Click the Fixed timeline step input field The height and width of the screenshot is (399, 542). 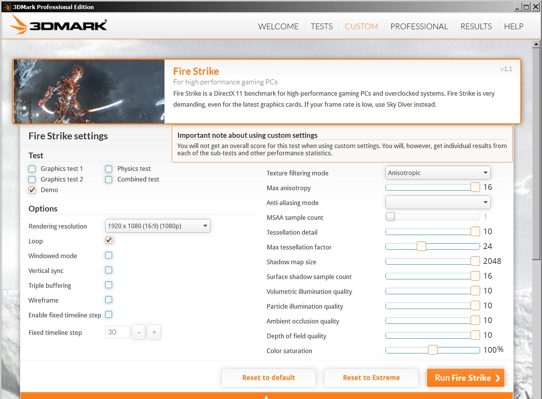pos(117,332)
